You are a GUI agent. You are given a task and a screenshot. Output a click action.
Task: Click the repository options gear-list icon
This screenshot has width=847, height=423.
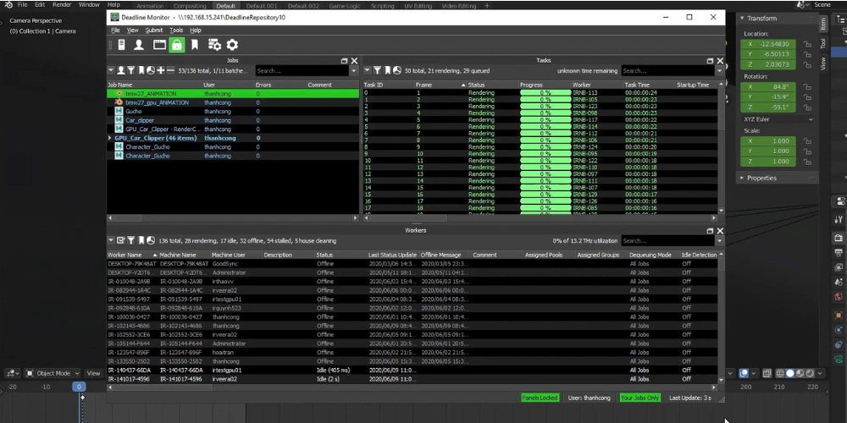click(213, 45)
